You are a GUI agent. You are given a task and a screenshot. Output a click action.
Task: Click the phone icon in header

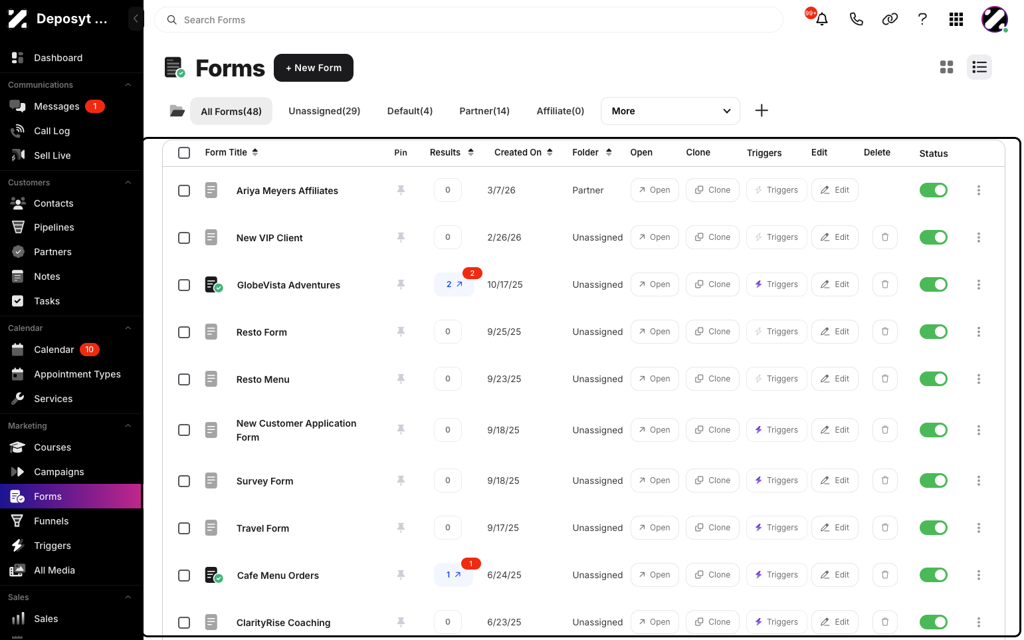pyautogui.click(x=857, y=19)
